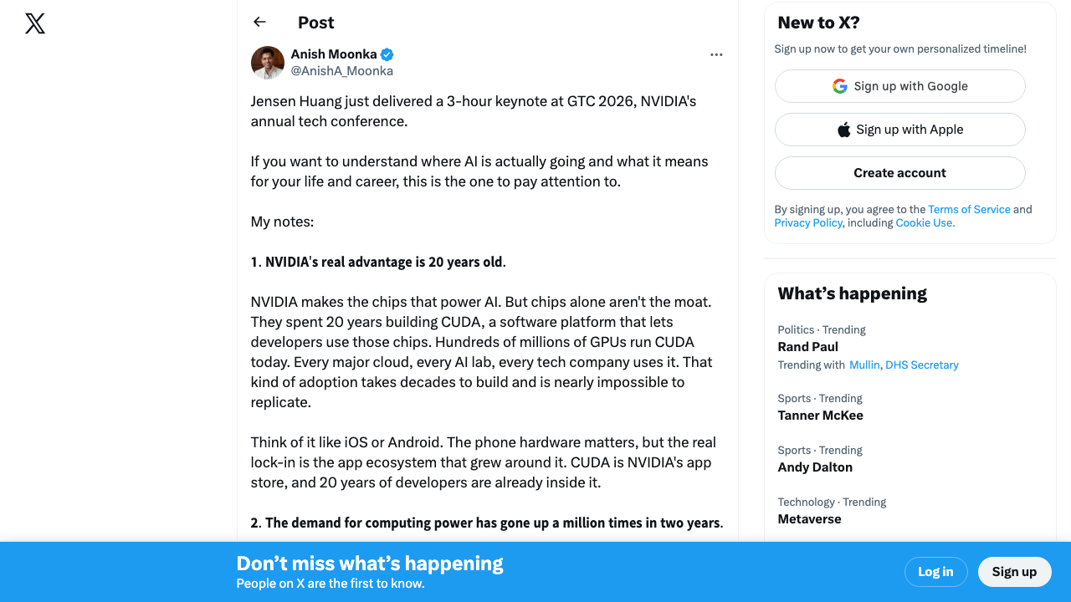Go back using the arrow icon
This screenshot has height=602, width=1071.
(x=259, y=23)
